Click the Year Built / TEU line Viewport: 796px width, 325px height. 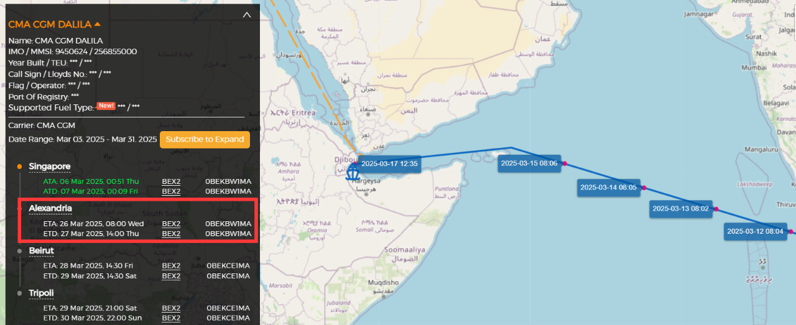50,63
